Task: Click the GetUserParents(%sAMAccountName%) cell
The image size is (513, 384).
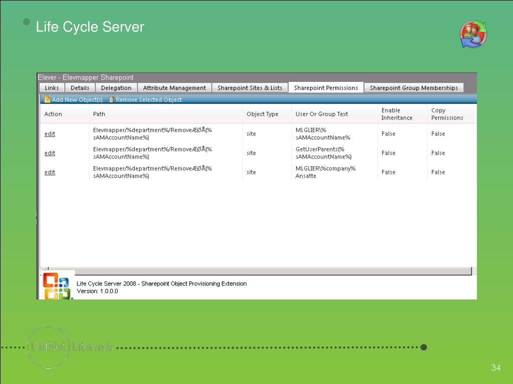Action: (324, 153)
